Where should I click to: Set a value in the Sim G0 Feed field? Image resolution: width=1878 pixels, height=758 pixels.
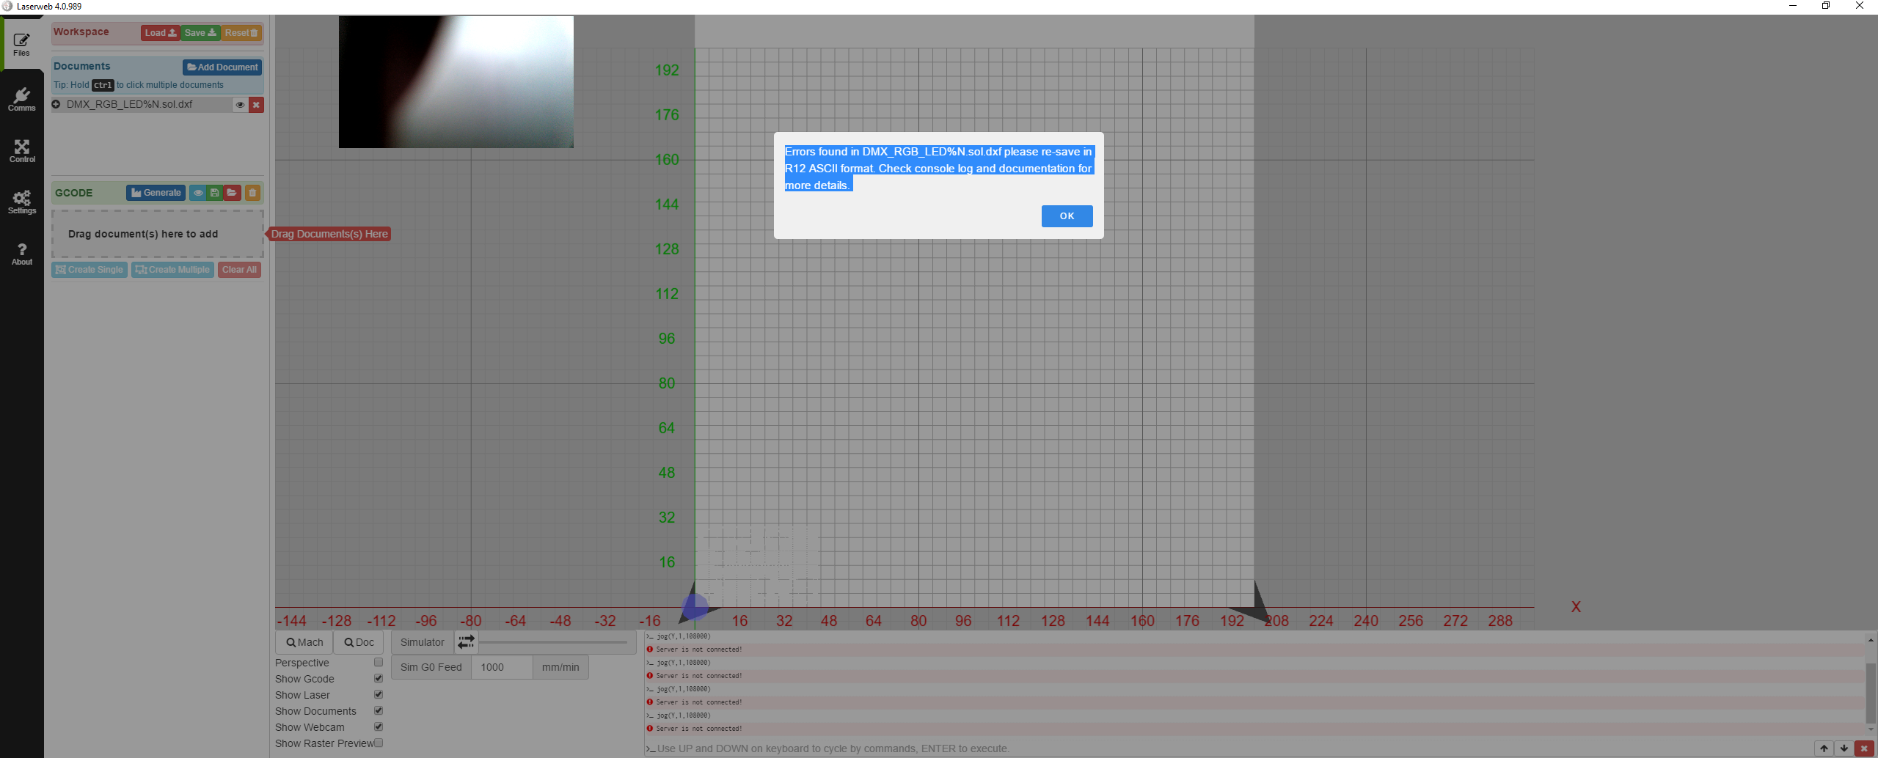point(501,666)
